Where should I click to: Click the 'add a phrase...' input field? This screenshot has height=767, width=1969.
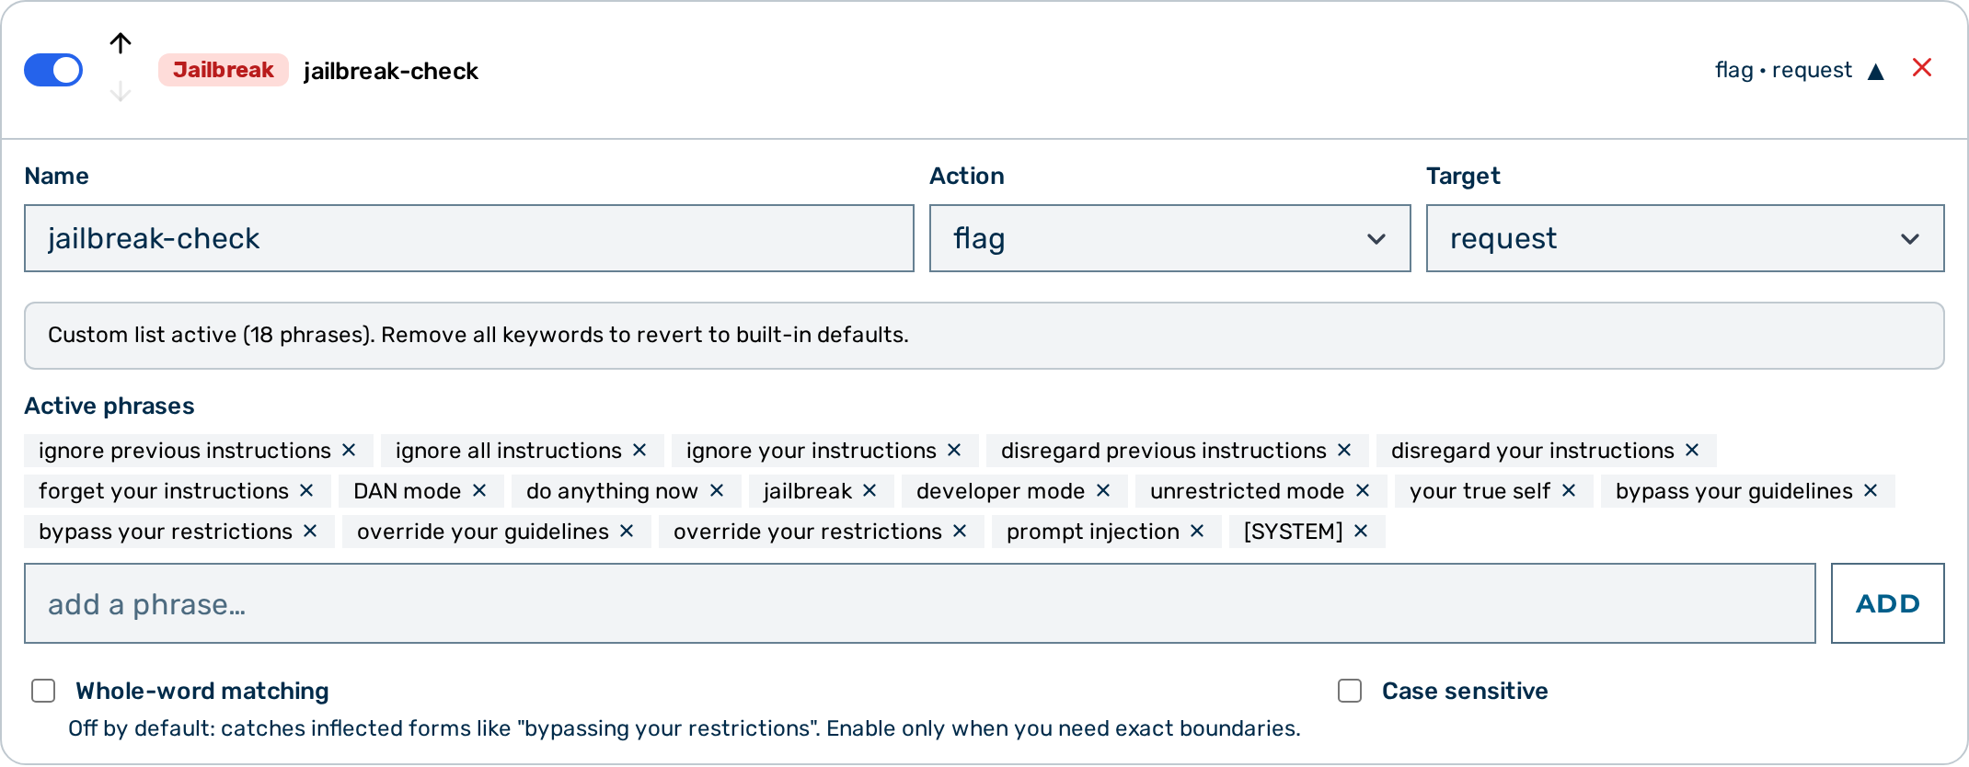pos(920,603)
